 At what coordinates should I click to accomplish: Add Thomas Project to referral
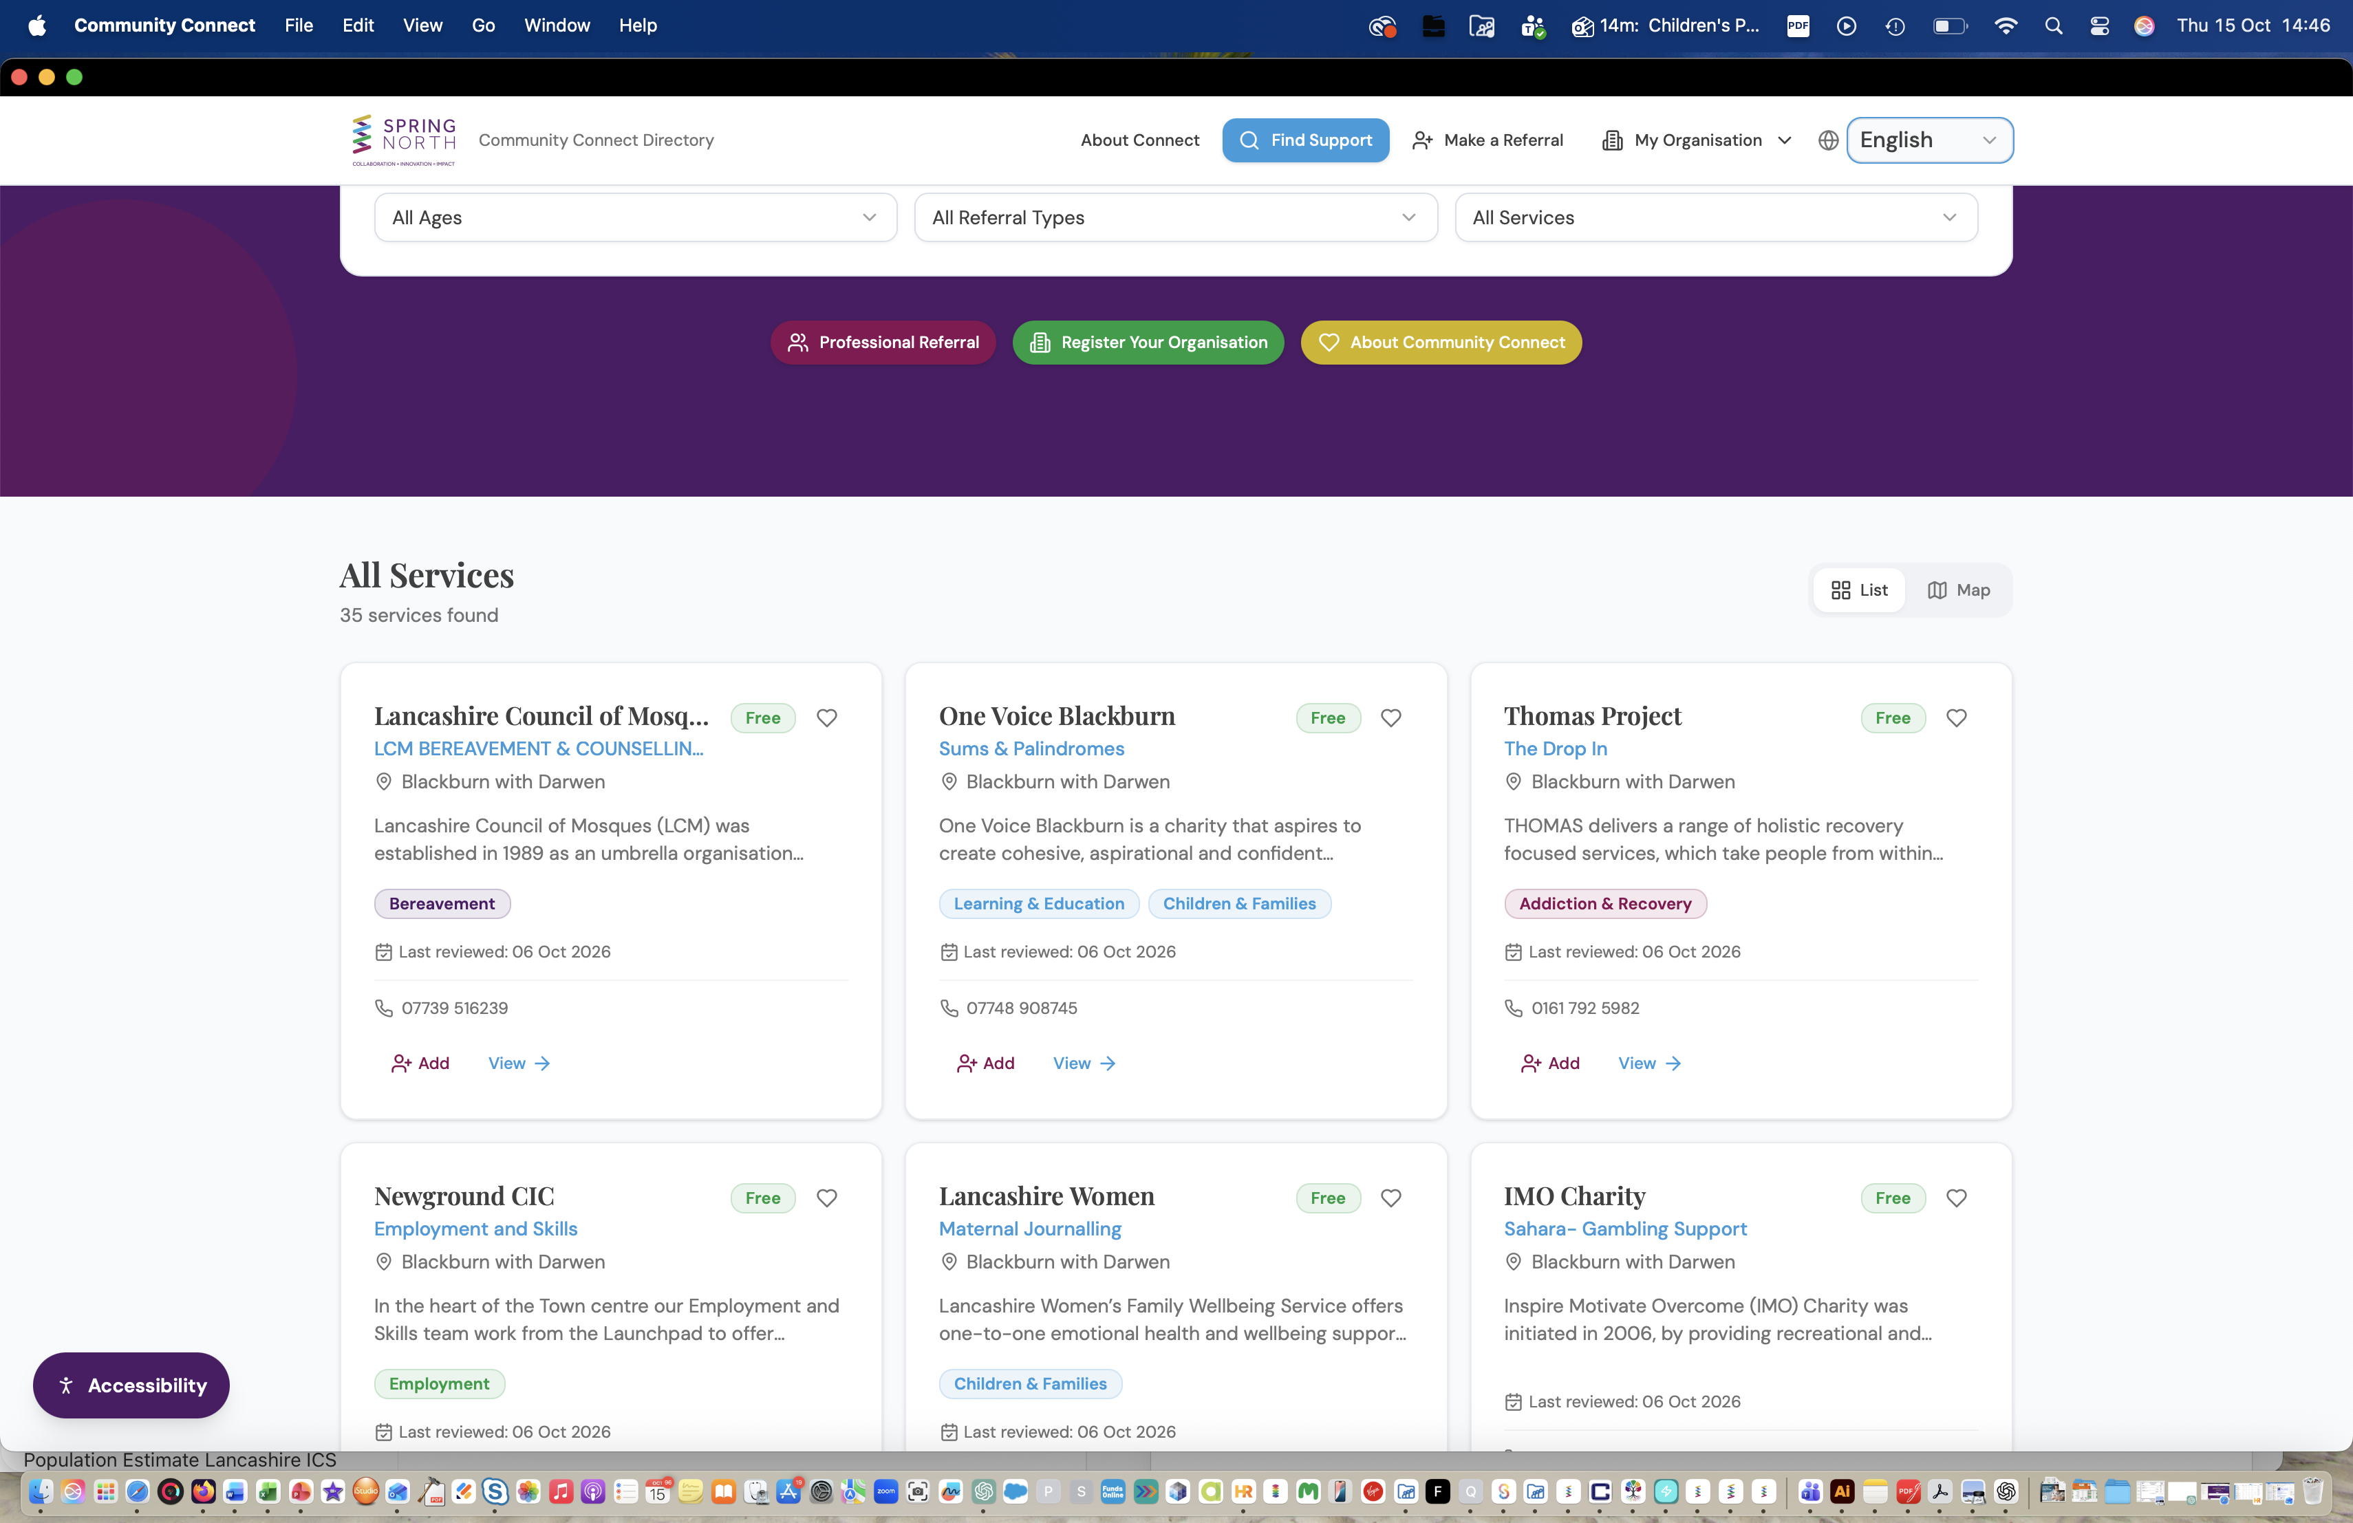[x=1551, y=1063]
